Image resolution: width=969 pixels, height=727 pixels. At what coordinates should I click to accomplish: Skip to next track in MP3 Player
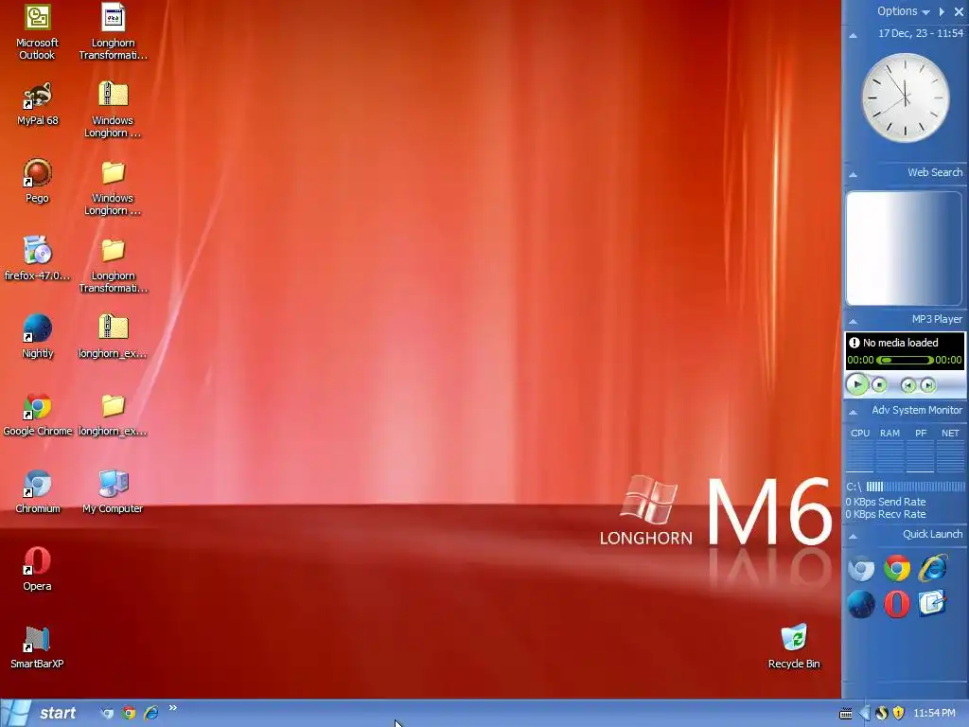(x=927, y=386)
